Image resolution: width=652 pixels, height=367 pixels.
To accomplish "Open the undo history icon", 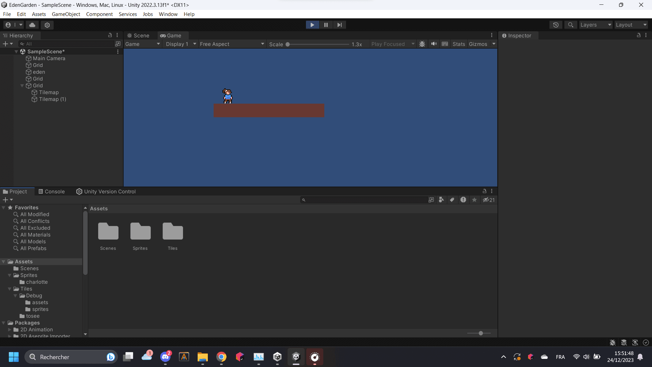I will pyautogui.click(x=556, y=25).
